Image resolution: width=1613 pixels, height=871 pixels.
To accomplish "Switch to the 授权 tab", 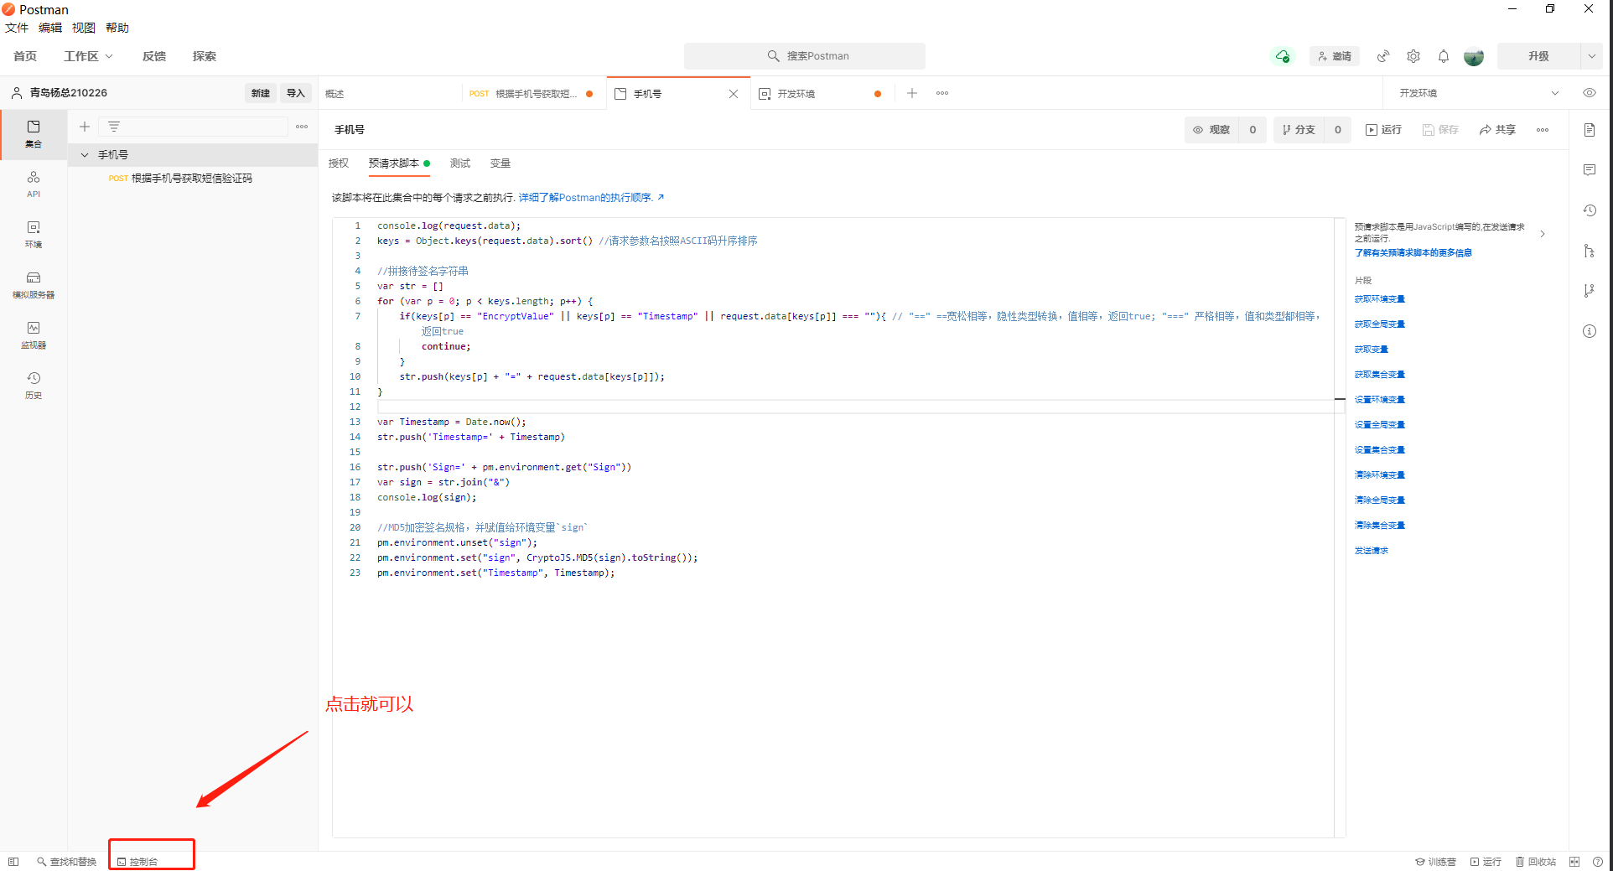I will pos(339,163).
